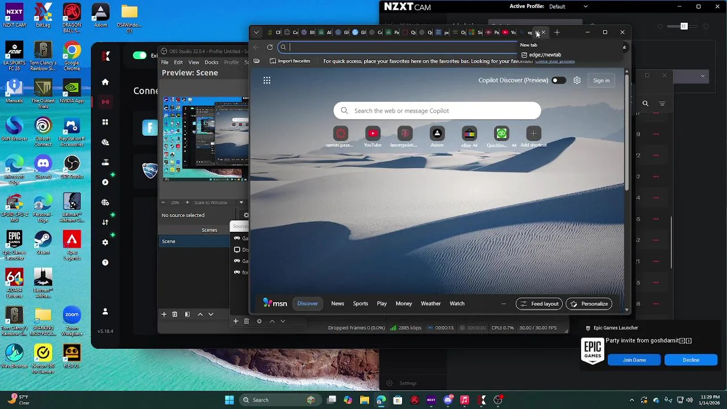Open ExitLag apps grid sidebar icon
The height and width of the screenshot is (409, 727).
105,122
